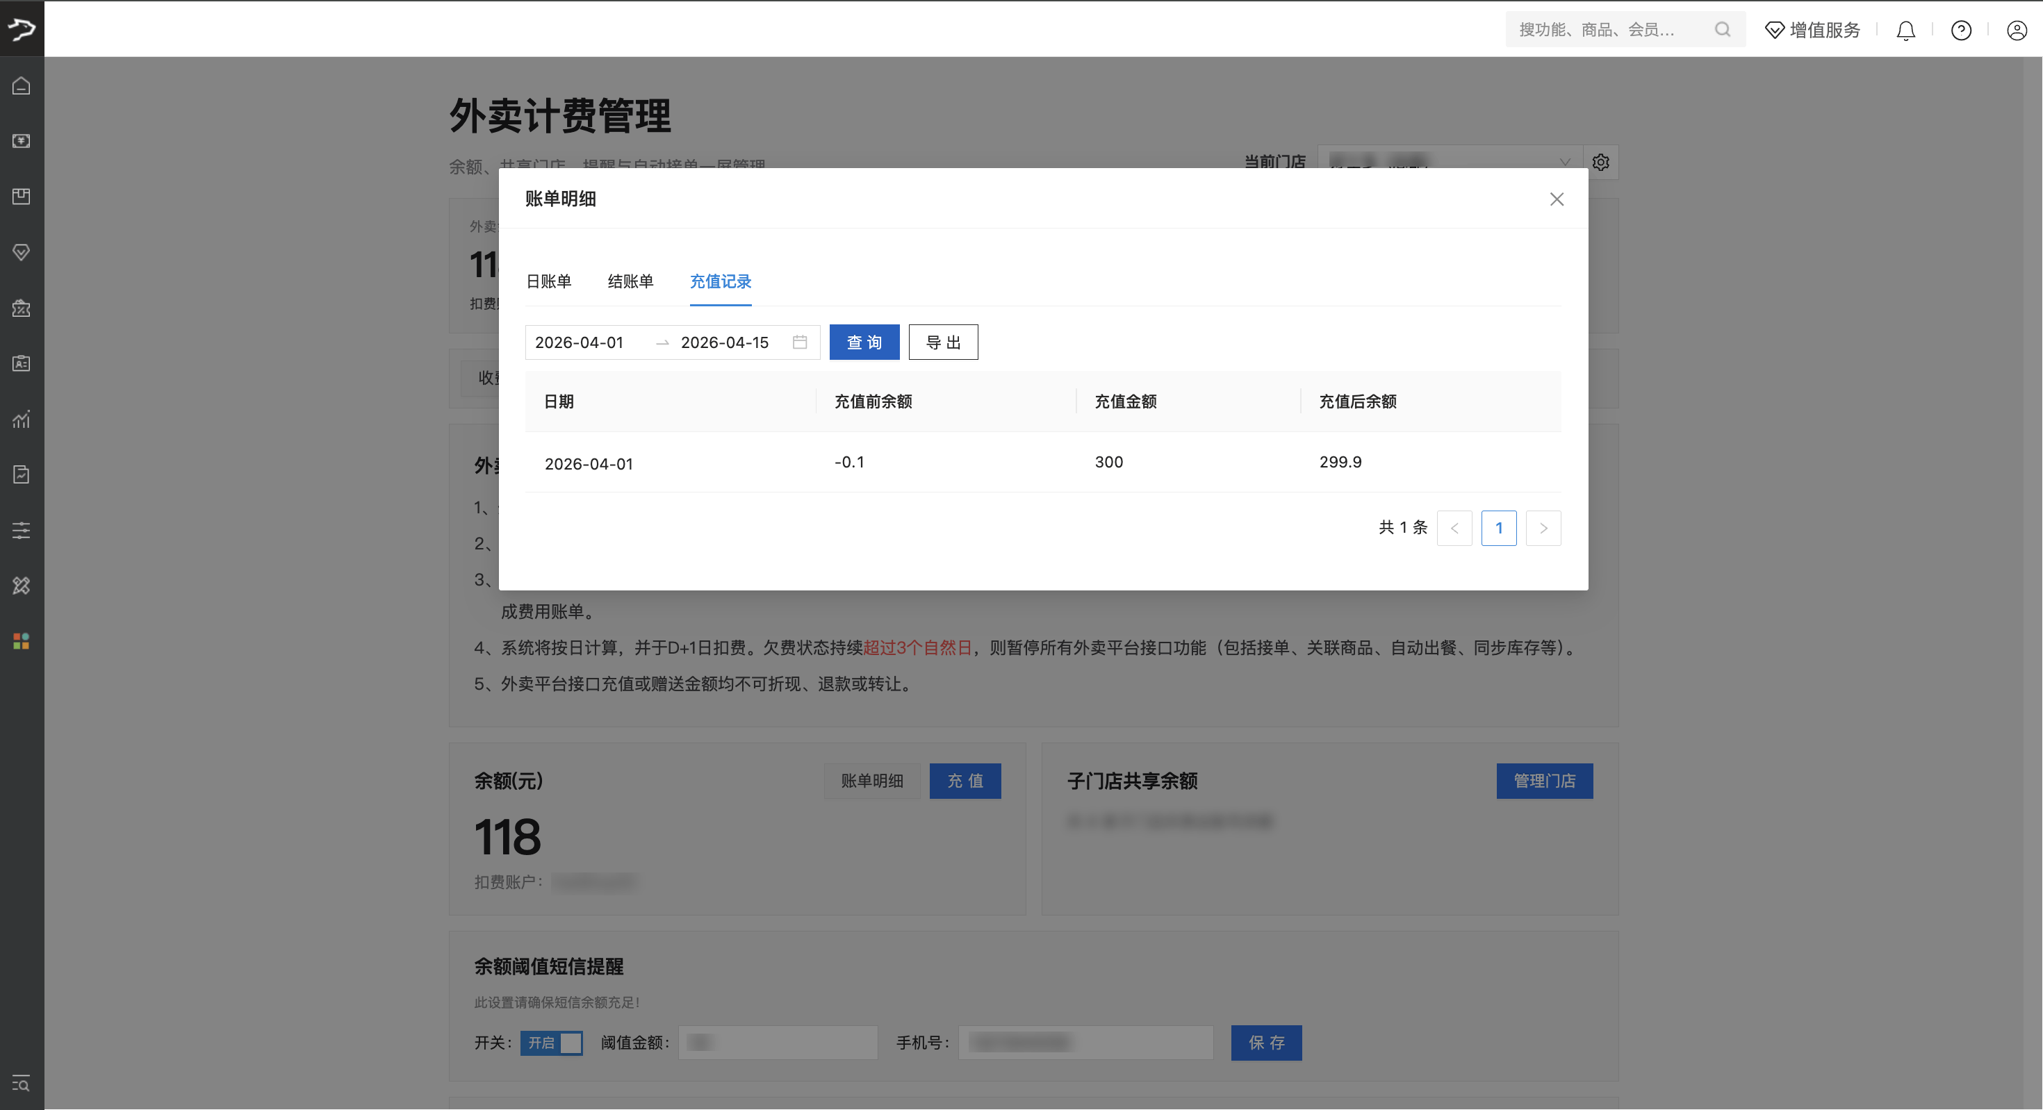
Task: Click the statistics chart sidebar icon
Action: point(22,419)
